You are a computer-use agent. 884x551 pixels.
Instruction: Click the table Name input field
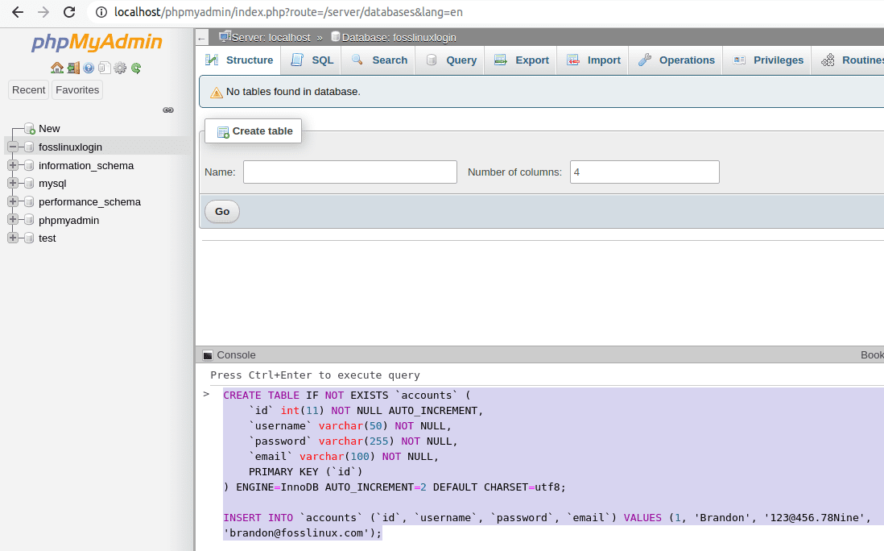coord(350,172)
